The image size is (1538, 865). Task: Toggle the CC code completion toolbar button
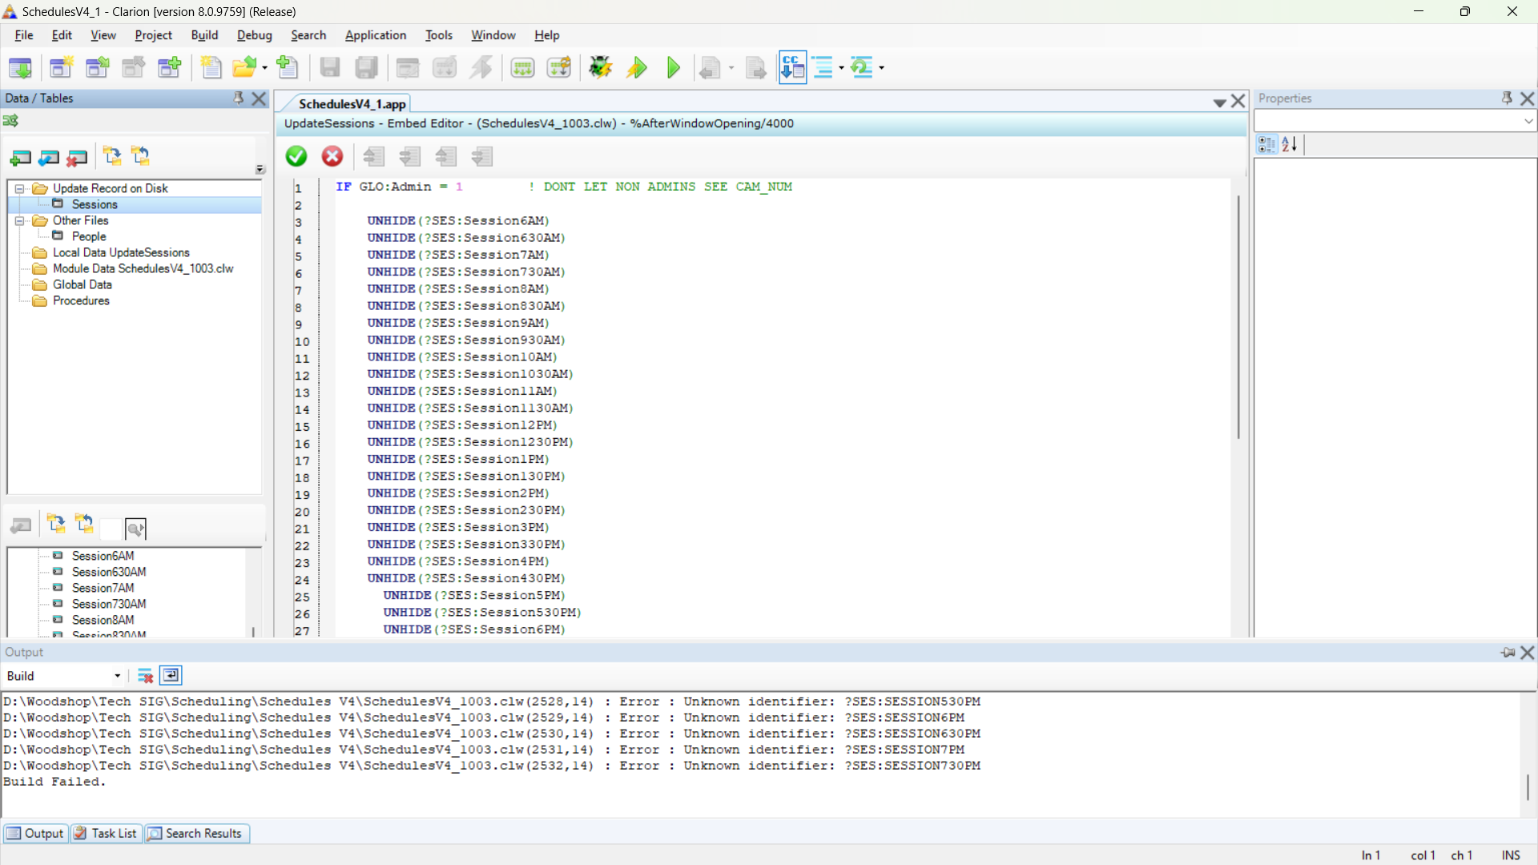792,68
